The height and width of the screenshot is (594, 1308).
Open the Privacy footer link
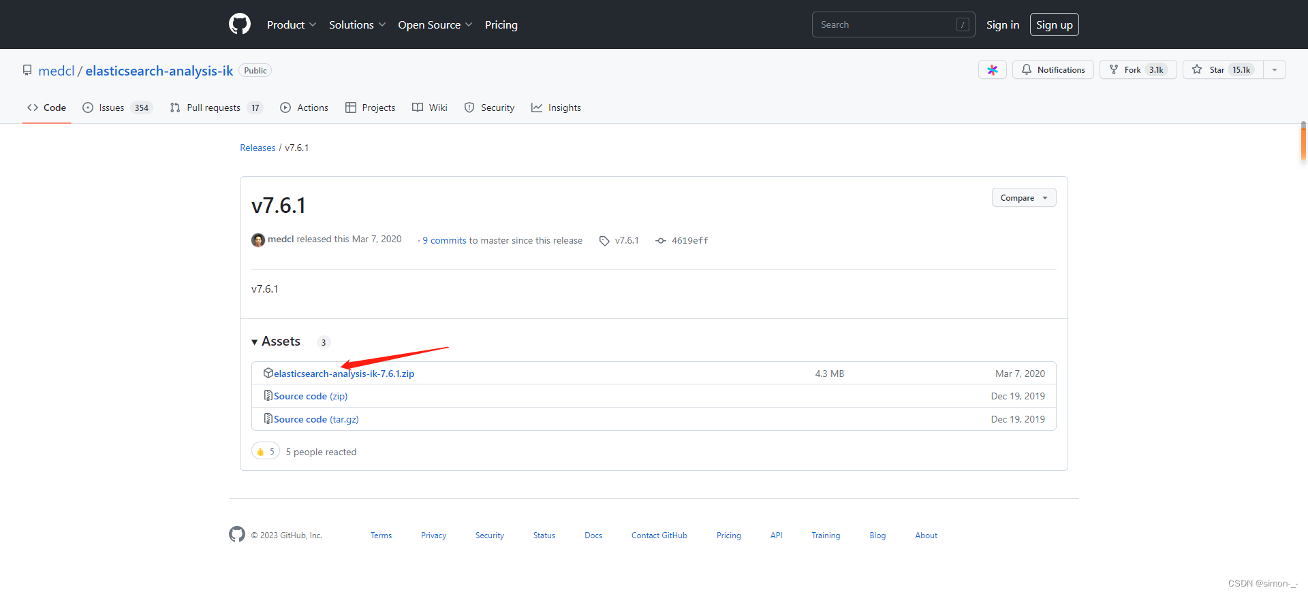click(433, 535)
